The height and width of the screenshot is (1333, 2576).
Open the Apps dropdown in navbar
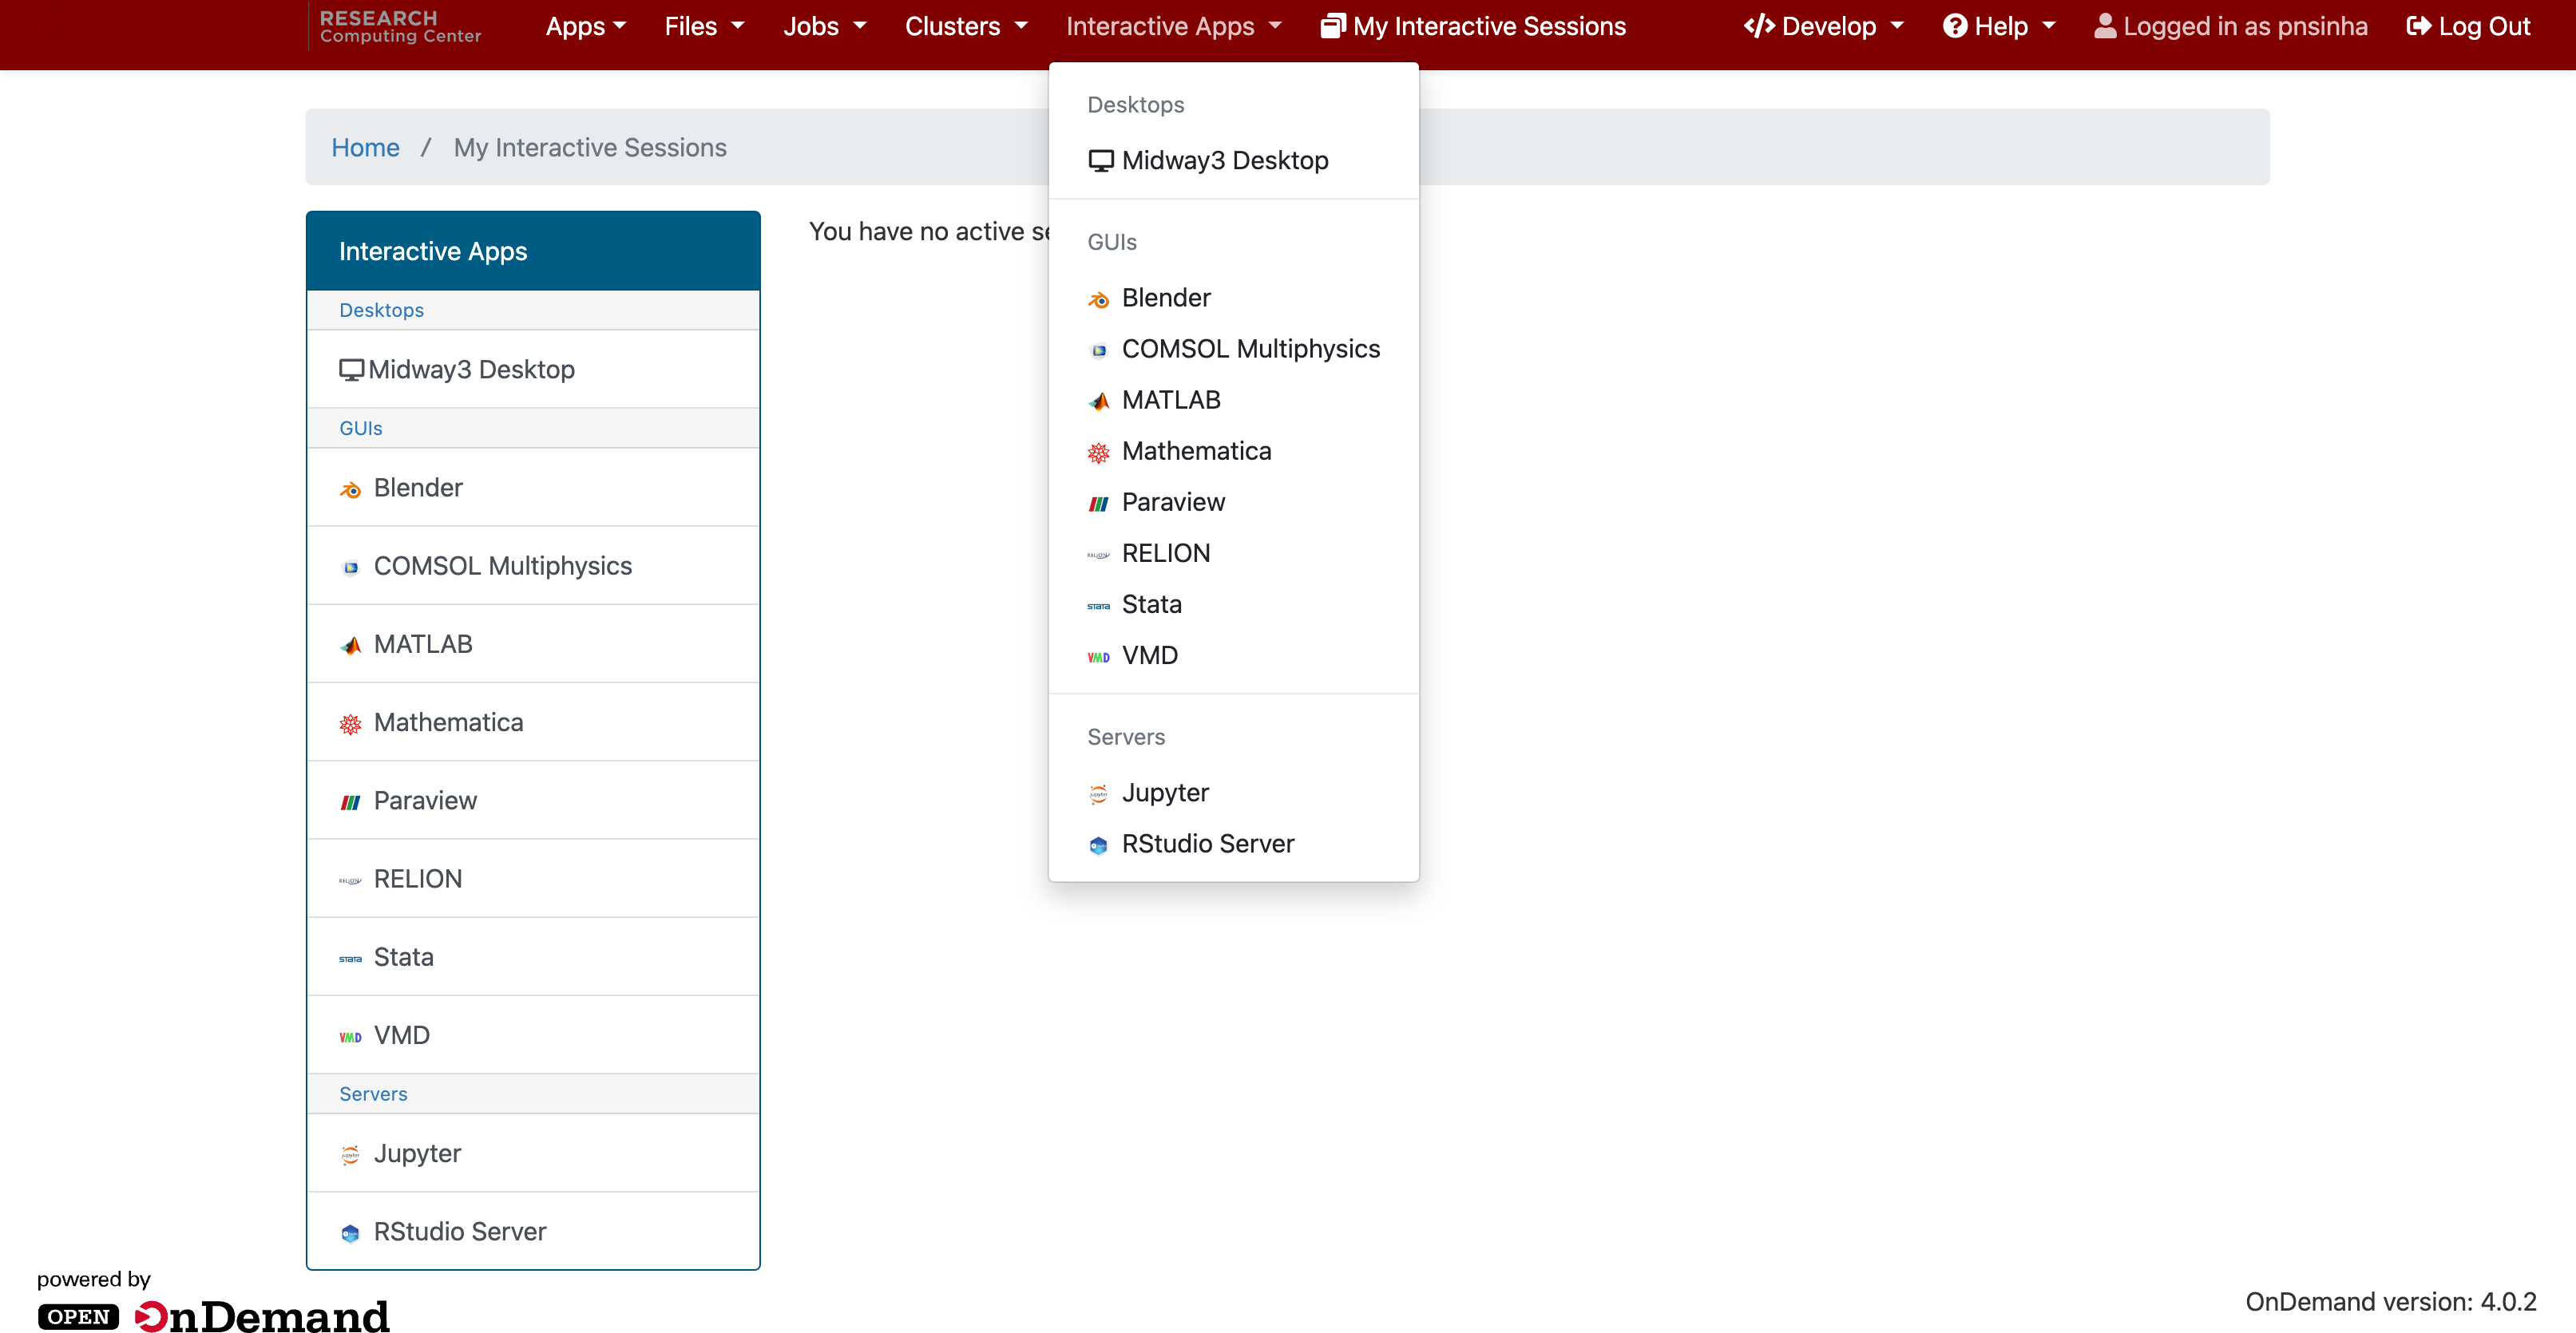585,26
